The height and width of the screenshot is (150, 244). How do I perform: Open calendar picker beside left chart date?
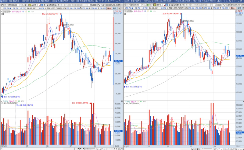coord(119,5)
